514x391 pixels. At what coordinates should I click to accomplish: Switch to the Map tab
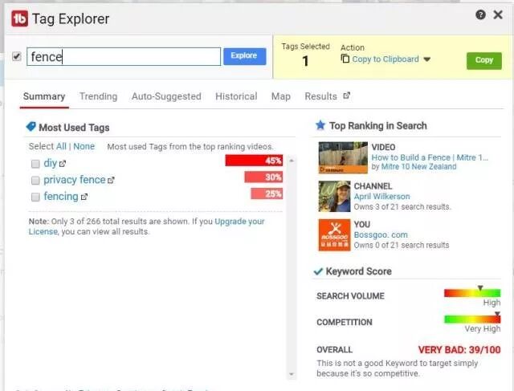[281, 96]
